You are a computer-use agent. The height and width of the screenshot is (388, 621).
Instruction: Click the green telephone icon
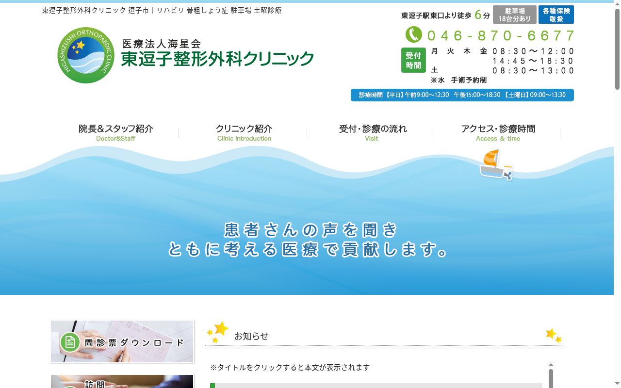point(414,34)
